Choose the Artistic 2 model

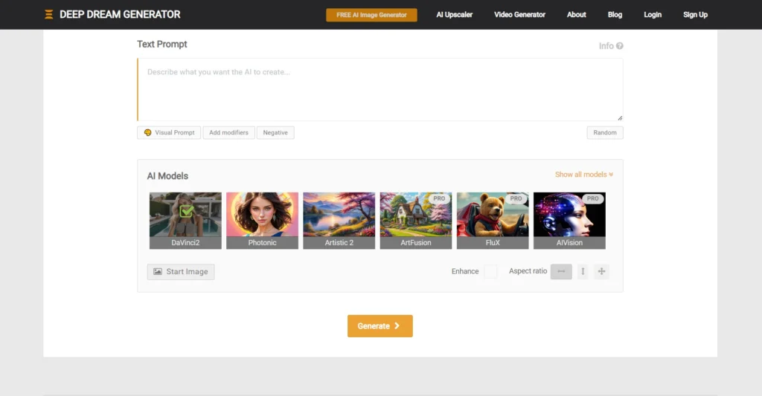(x=339, y=221)
